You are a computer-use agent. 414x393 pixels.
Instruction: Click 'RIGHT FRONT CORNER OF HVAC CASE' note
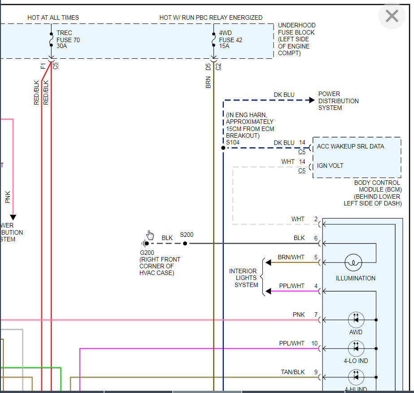coord(160,266)
